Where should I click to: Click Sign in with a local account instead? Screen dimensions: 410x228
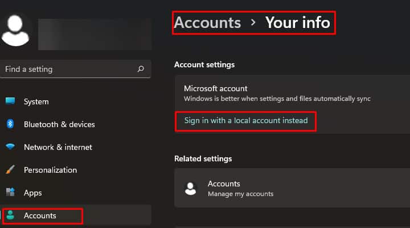click(246, 120)
